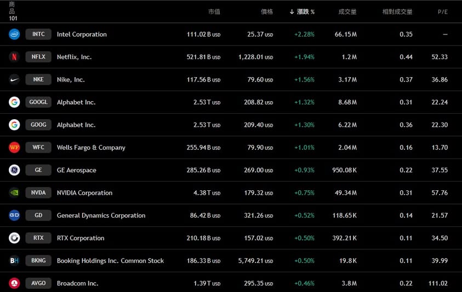
Task: Click the Broadcom logo icon
Action: pos(14,283)
